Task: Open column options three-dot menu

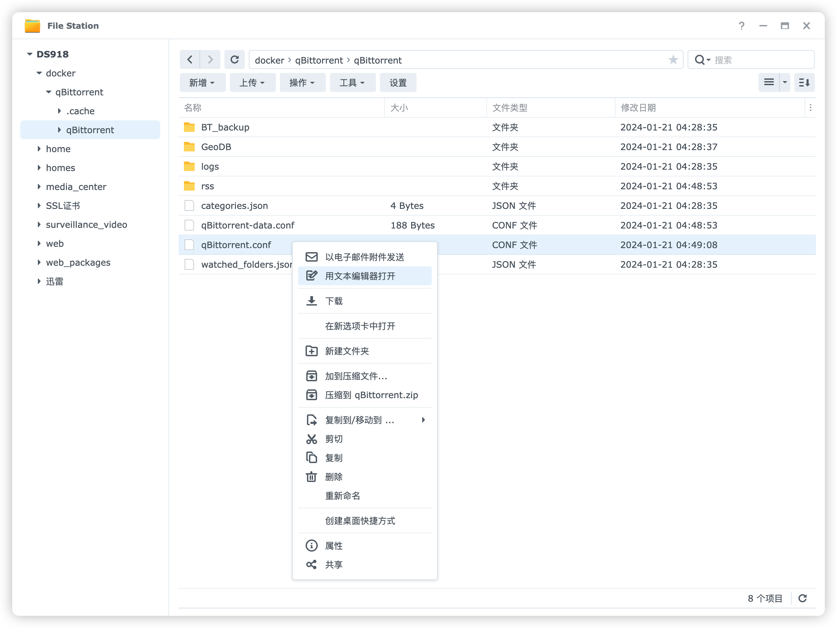Action: coord(810,108)
